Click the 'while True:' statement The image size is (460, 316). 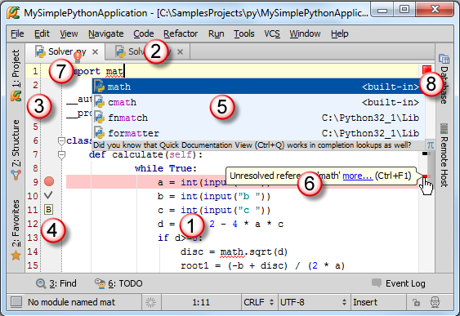click(166, 168)
